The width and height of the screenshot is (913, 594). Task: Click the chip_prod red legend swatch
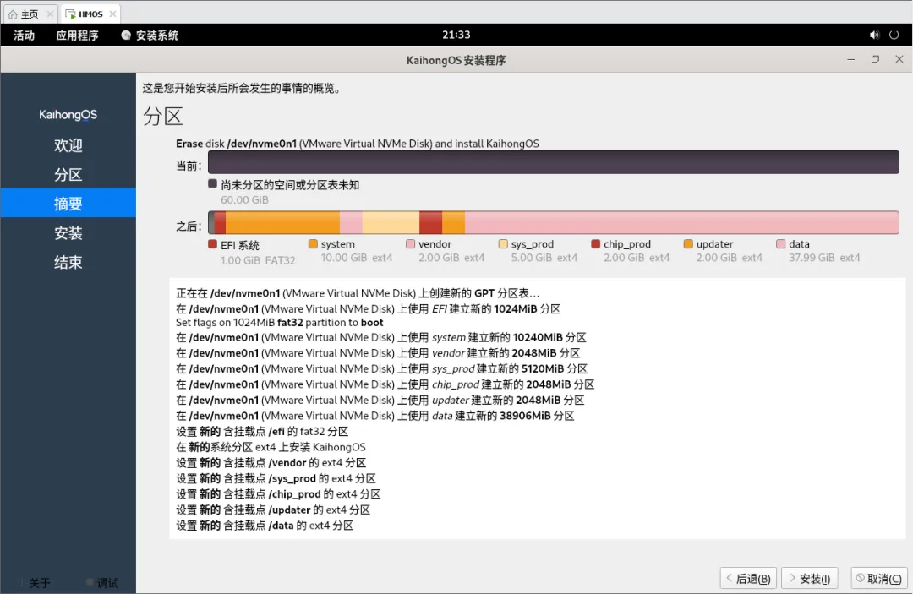tap(596, 243)
